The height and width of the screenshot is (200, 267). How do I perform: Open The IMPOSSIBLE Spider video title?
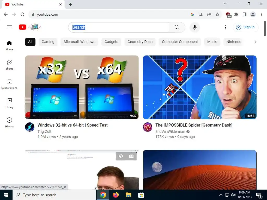(194, 125)
